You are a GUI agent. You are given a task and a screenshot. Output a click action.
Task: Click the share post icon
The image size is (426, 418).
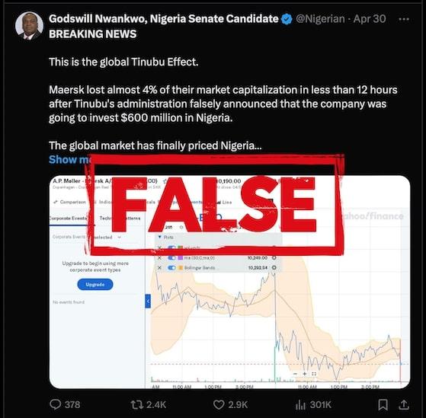pyautogui.click(x=404, y=405)
